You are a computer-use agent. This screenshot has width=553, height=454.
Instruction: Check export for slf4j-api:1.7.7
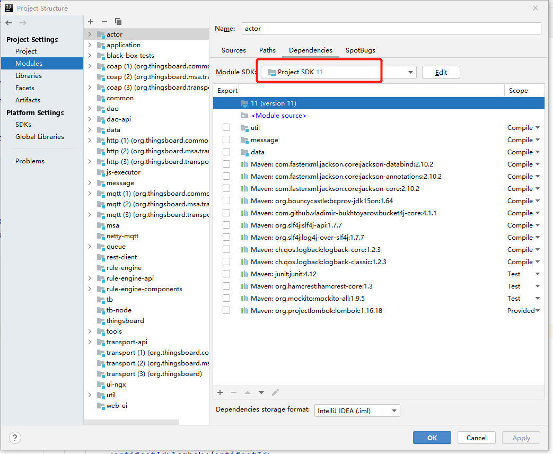click(226, 225)
